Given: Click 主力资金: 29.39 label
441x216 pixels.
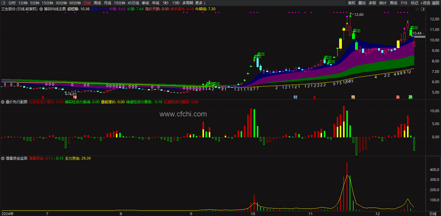Looking at the screenshot, I should [x=78, y=158].
